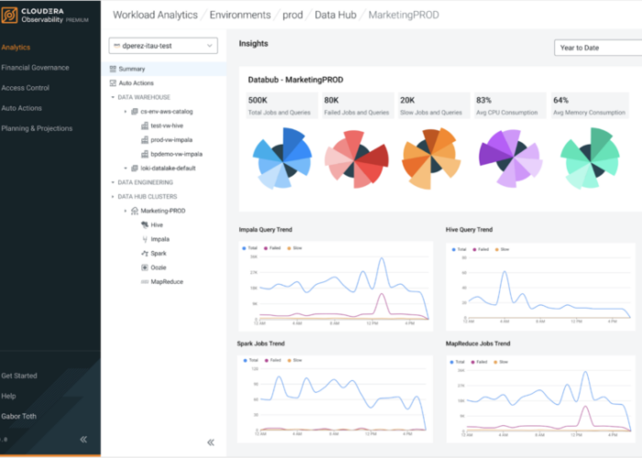642x458 pixels.
Task: Select bpdemo-vw-impala warehouse
Action: (x=176, y=154)
